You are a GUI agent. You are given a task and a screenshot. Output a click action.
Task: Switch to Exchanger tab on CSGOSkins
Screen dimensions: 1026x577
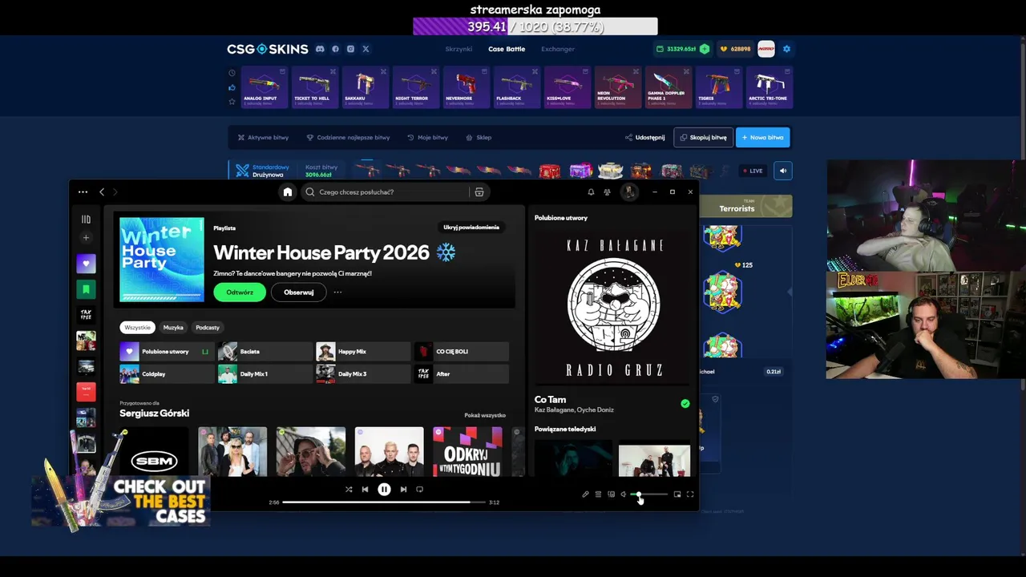coord(558,49)
